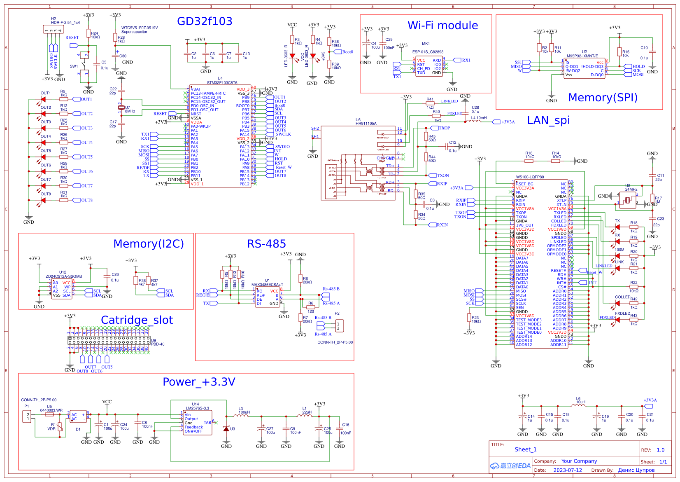Open the Sheet_1 title text
This screenshot has width=680, height=482.
pos(526,449)
